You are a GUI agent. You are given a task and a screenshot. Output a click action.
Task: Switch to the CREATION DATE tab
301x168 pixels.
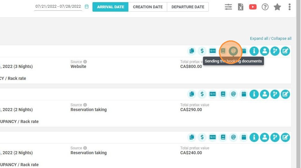148,7
